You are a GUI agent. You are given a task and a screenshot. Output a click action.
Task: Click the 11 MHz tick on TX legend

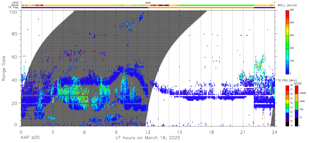(291, 117)
